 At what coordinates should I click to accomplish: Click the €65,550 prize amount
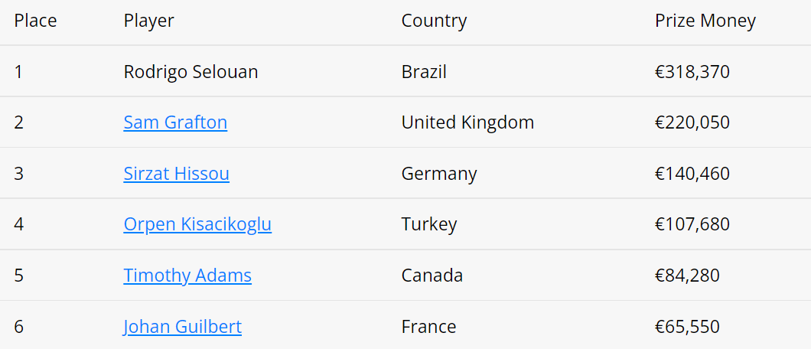(x=687, y=327)
